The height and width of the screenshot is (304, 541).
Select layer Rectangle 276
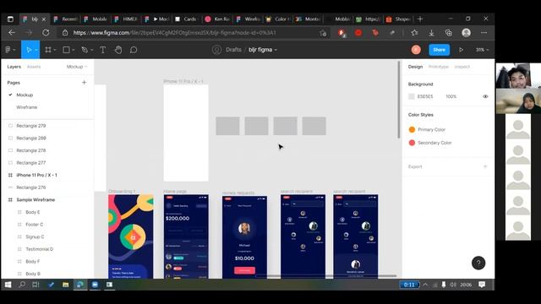click(x=30, y=187)
